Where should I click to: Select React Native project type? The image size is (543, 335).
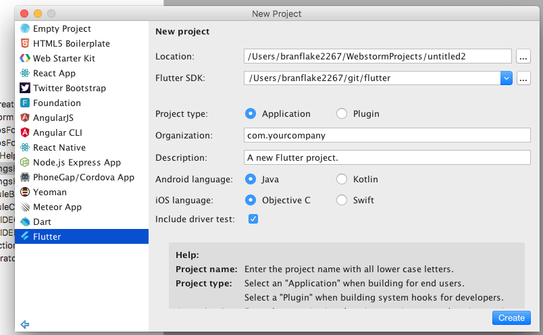coord(82,148)
